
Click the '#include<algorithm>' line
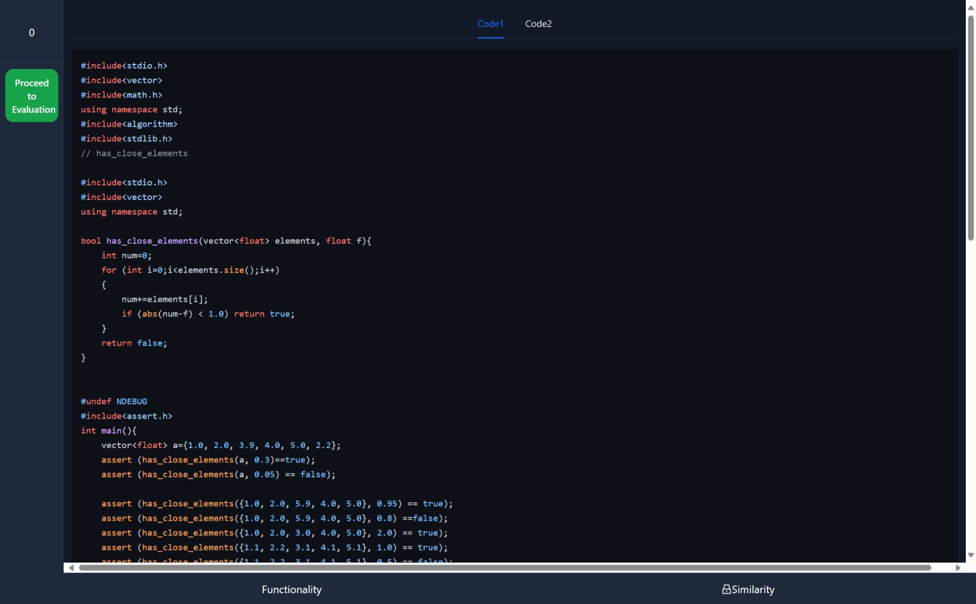point(129,124)
